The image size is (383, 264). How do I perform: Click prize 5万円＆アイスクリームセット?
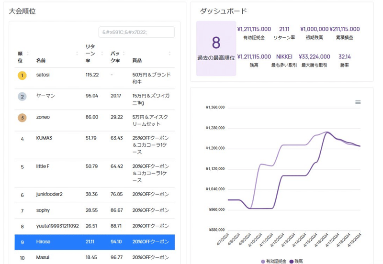click(150, 121)
